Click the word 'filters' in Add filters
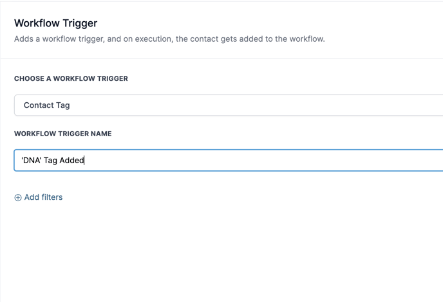This screenshot has width=443, height=302. tap(52, 197)
